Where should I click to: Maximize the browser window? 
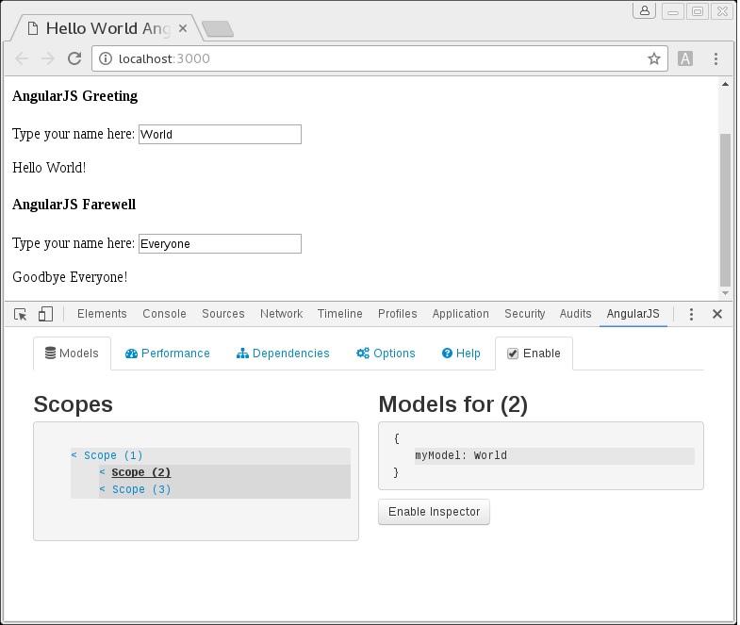pyautogui.click(x=698, y=11)
